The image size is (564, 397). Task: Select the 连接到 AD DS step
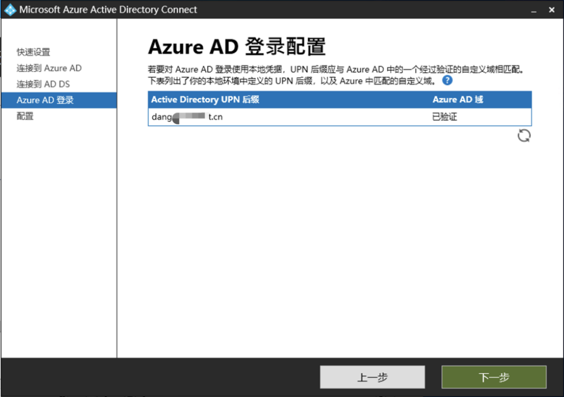[x=43, y=84]
